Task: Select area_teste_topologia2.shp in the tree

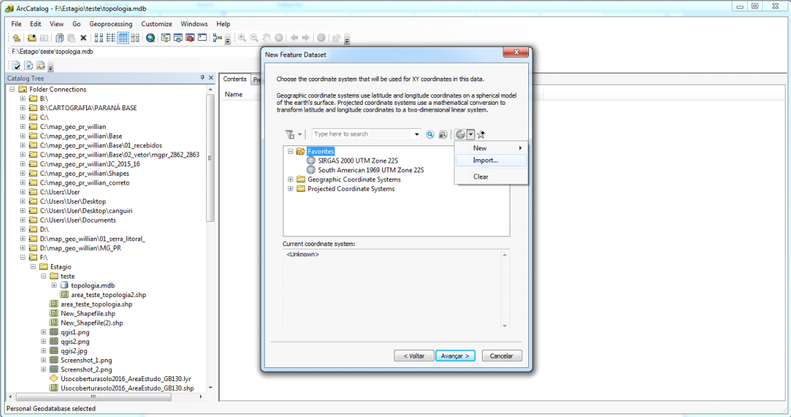Action: tap(108, 295)
